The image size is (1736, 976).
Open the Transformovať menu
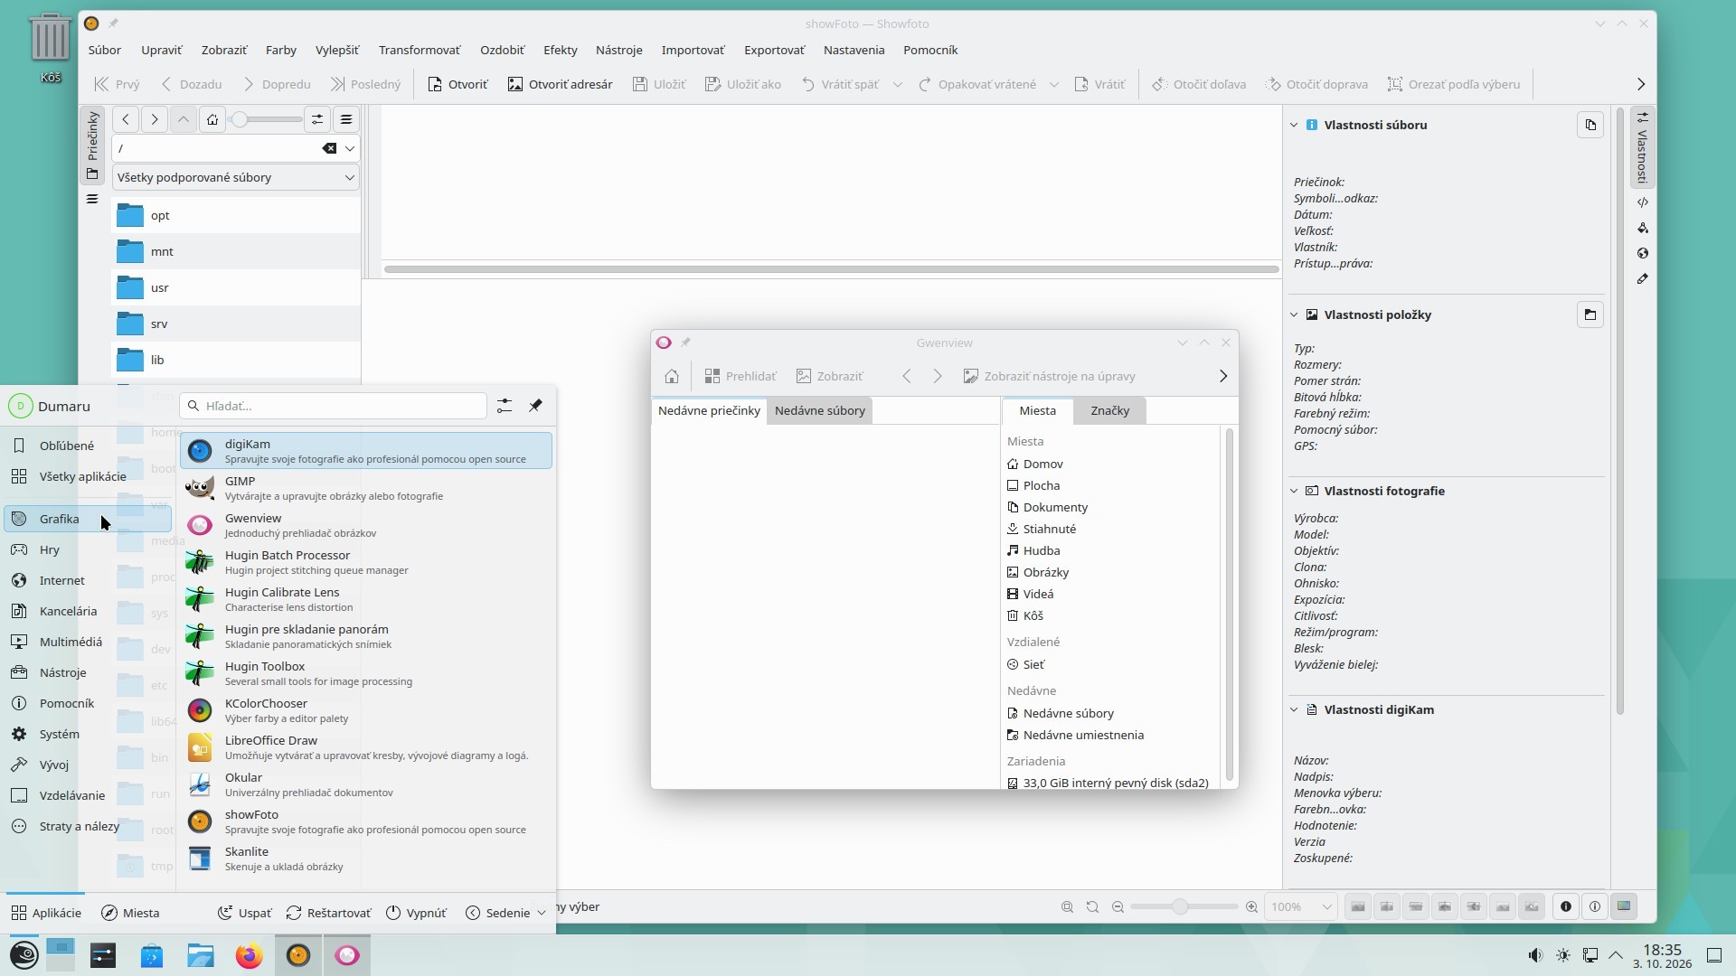point(420,50)
